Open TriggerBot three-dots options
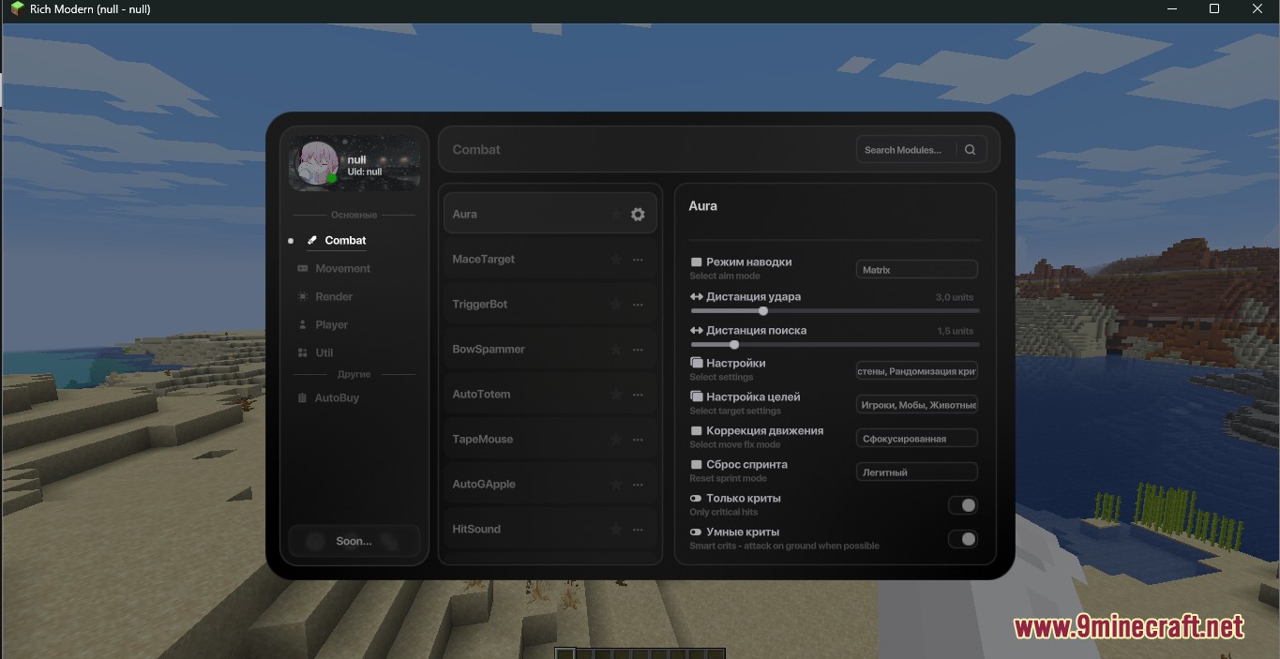Image resolution: width=1280 pixels, height=659 pixels. (638, 305)
